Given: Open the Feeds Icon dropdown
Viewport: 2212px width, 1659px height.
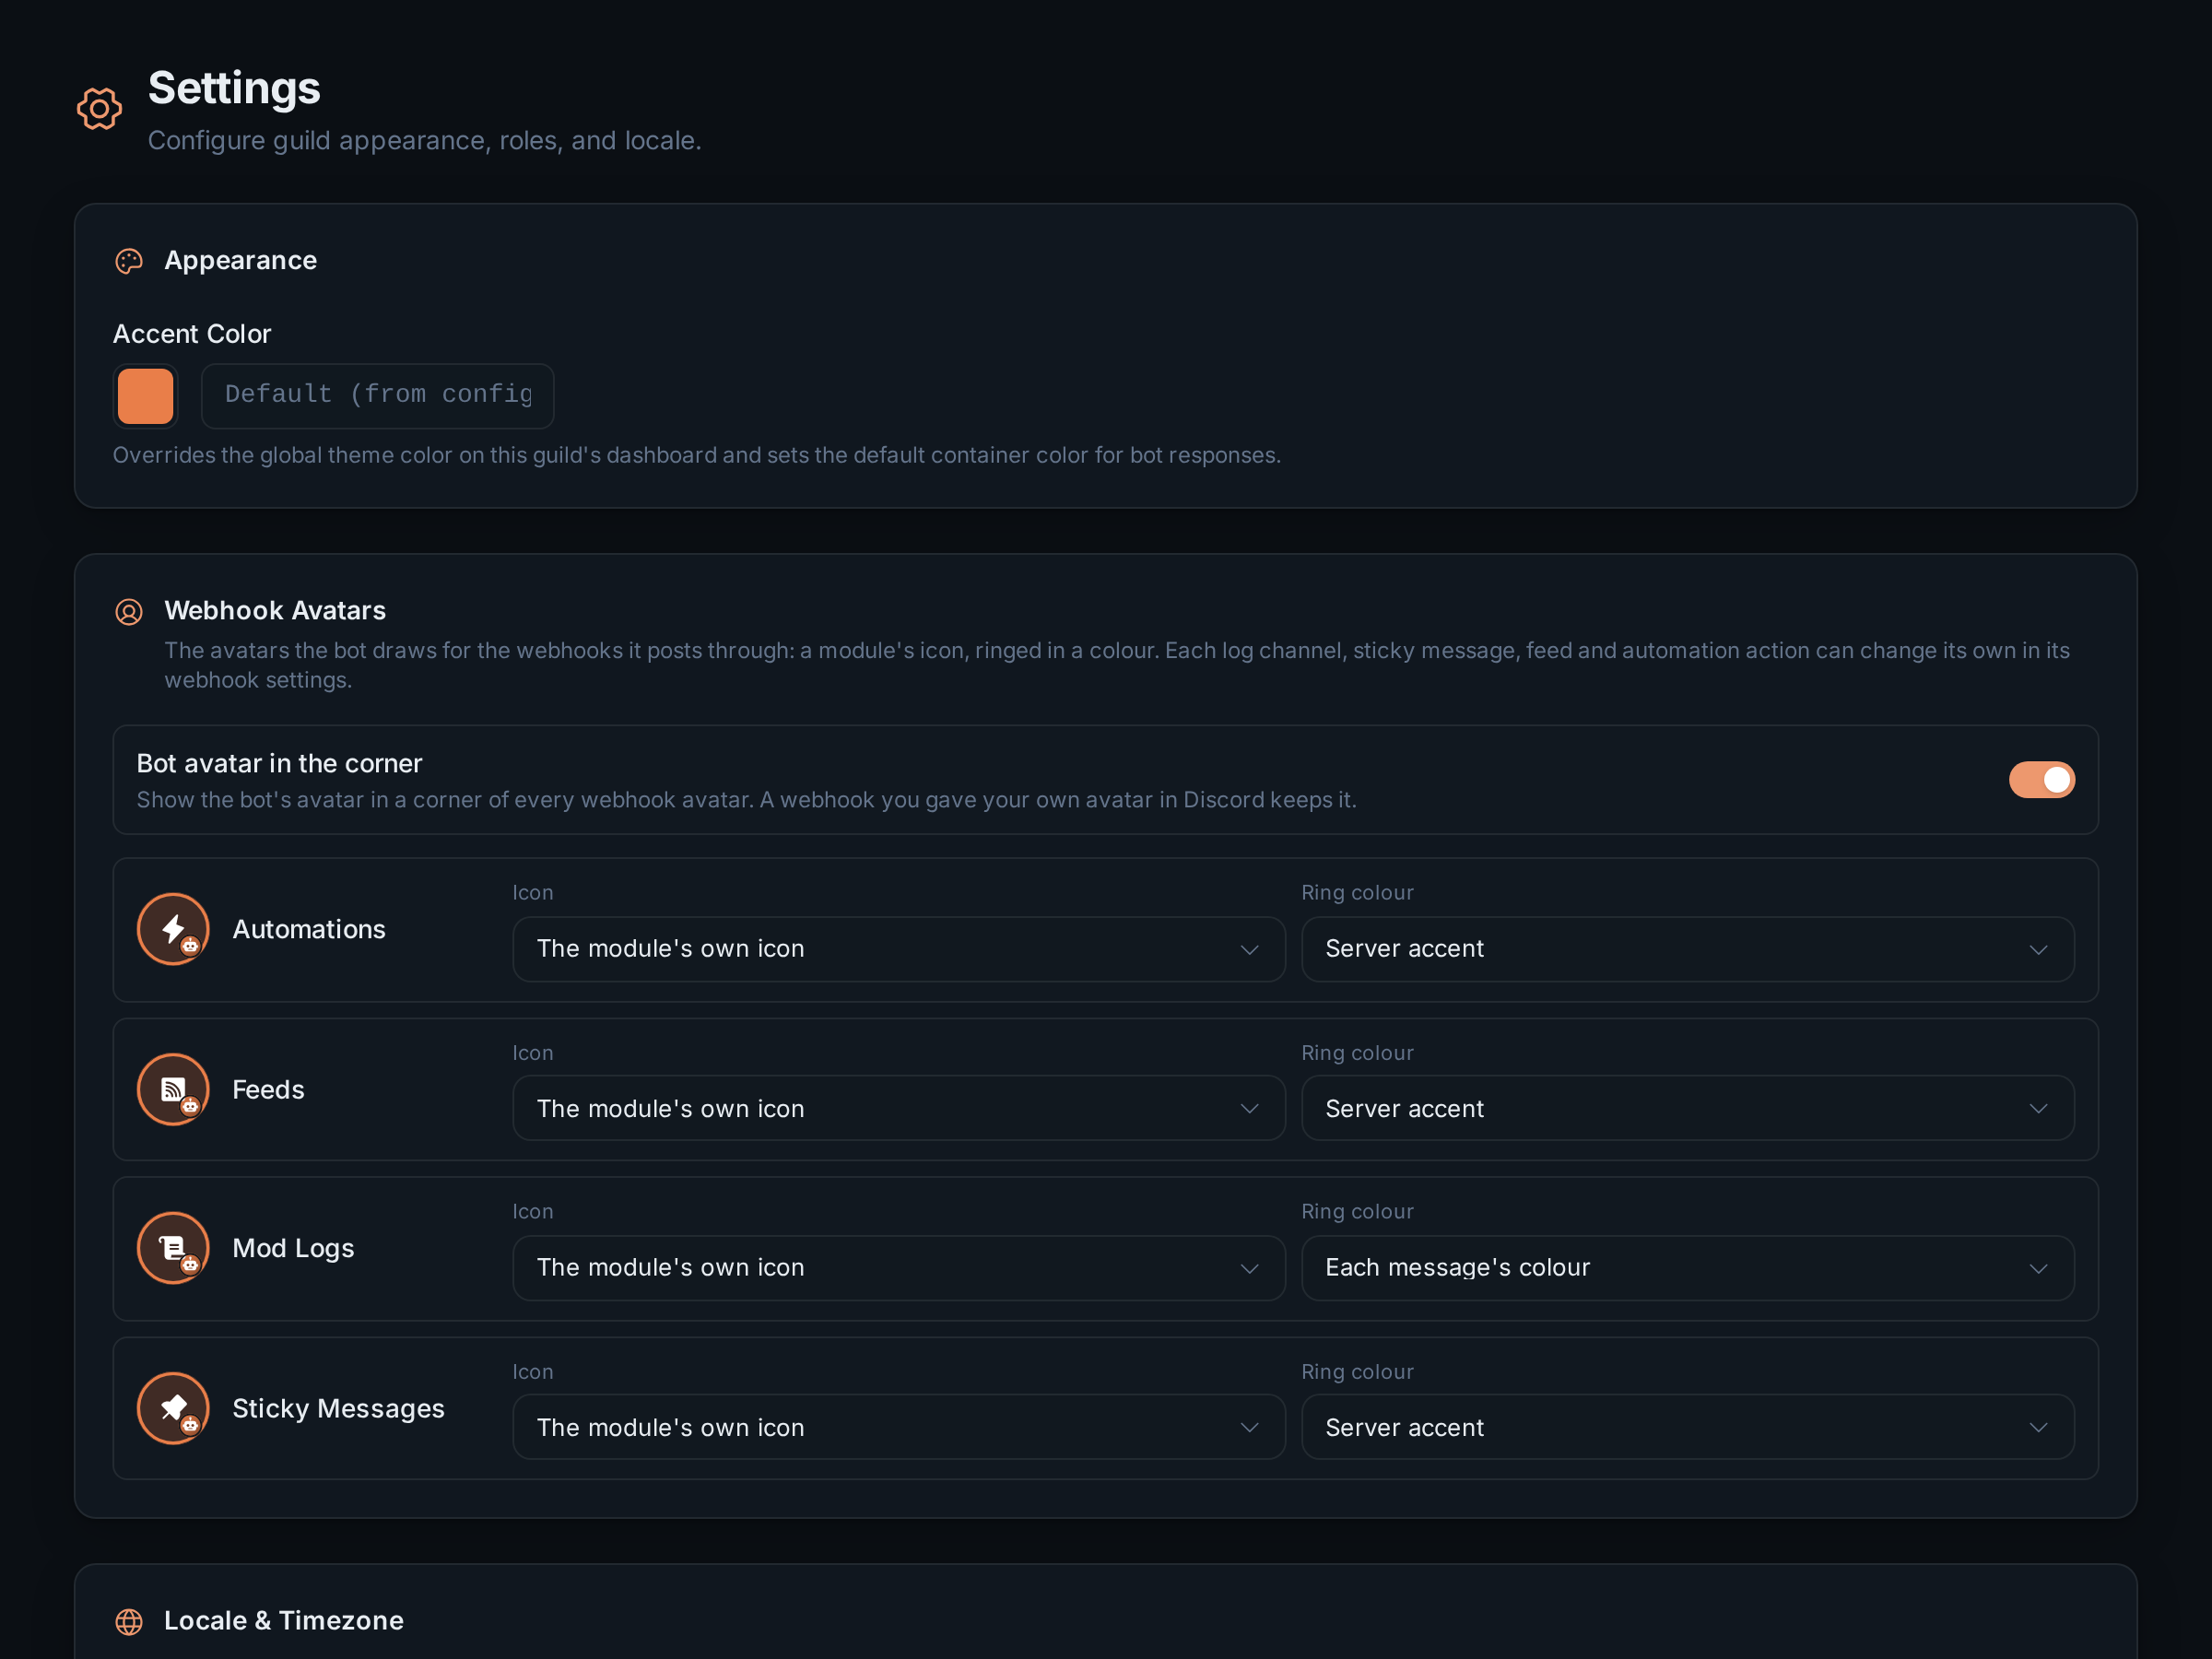Looking at the screenshot, I should (x=899, y=1108).
